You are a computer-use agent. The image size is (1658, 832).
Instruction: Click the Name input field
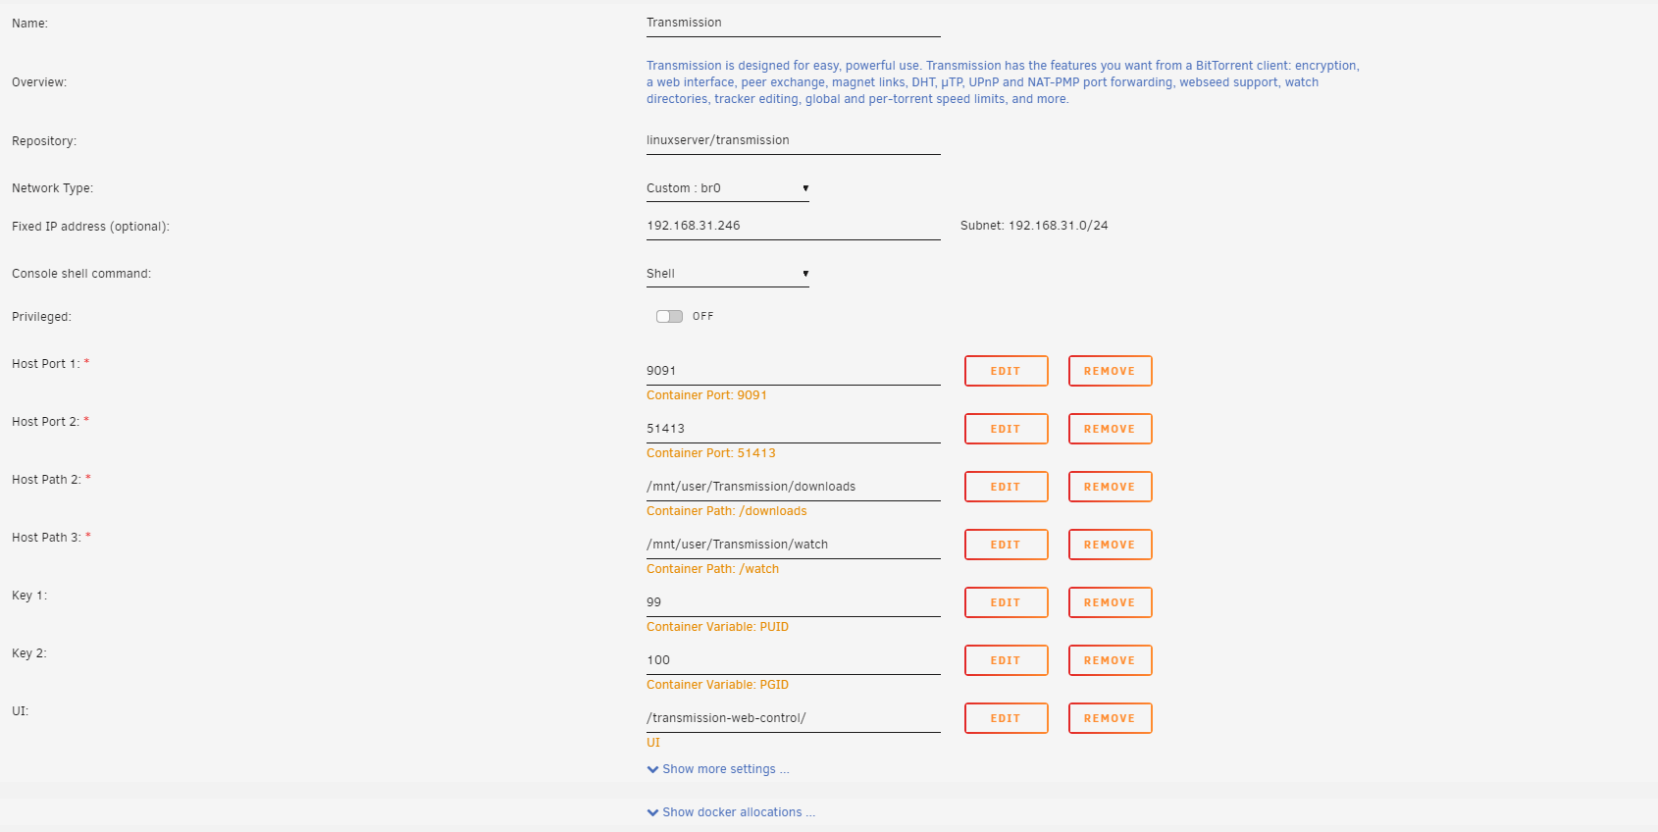tap(793, 23)
